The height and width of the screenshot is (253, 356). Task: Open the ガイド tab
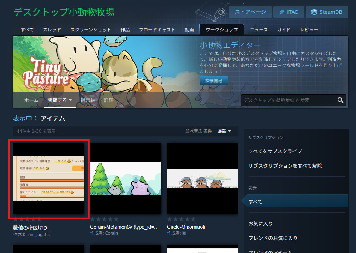284,30
